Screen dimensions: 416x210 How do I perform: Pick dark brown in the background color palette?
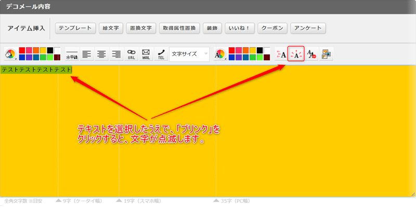(x=57, y=58)
